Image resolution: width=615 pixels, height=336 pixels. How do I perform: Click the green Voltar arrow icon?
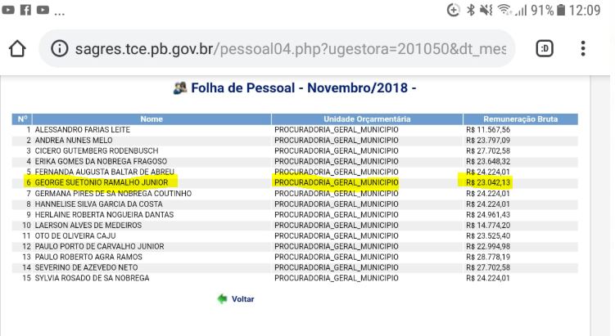223,298
